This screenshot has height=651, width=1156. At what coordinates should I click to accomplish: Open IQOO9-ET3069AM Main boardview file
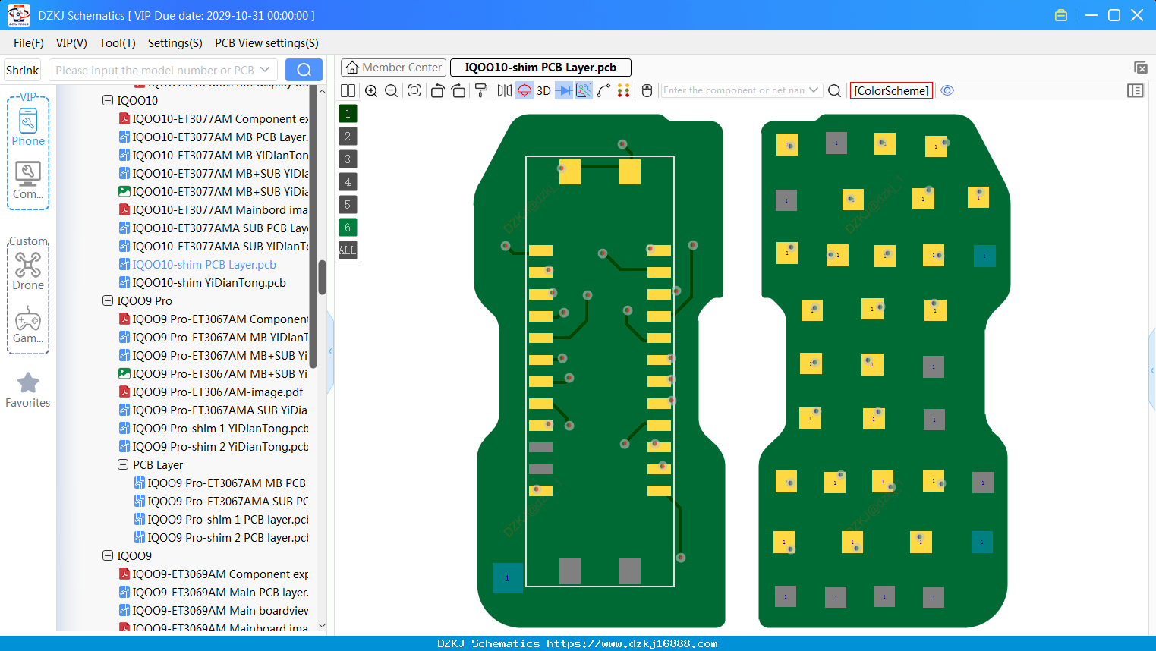tap(213, 610)
